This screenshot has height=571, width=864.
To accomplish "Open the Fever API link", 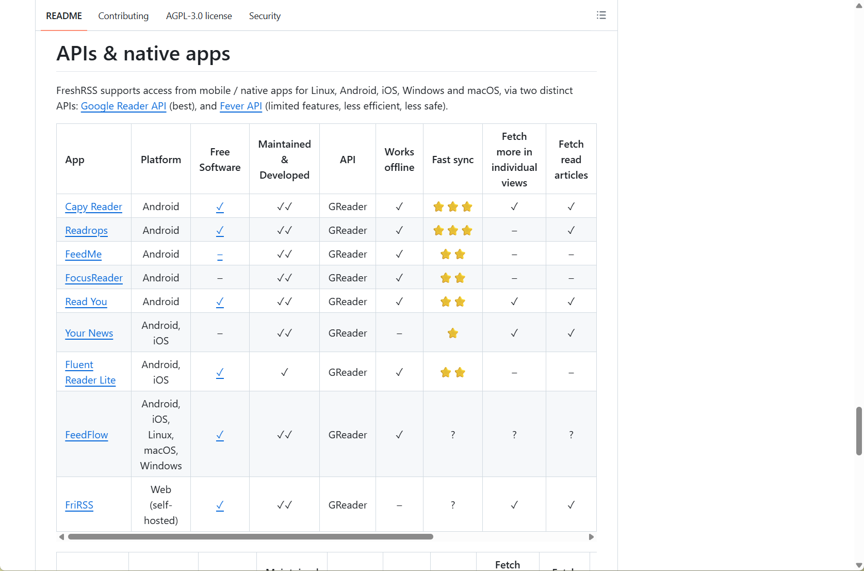I will (241, 106).
